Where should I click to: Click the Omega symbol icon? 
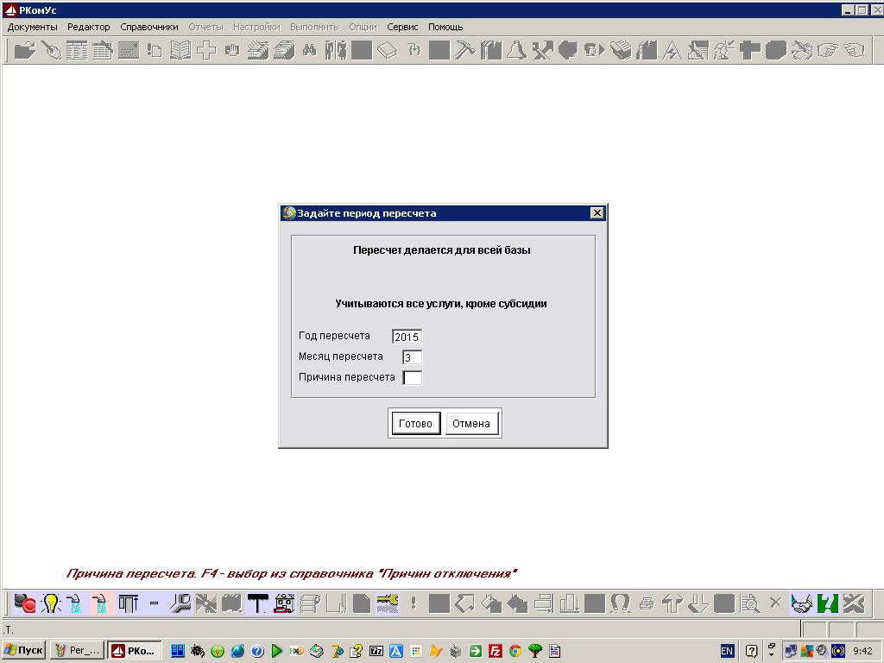coord(620,603)
